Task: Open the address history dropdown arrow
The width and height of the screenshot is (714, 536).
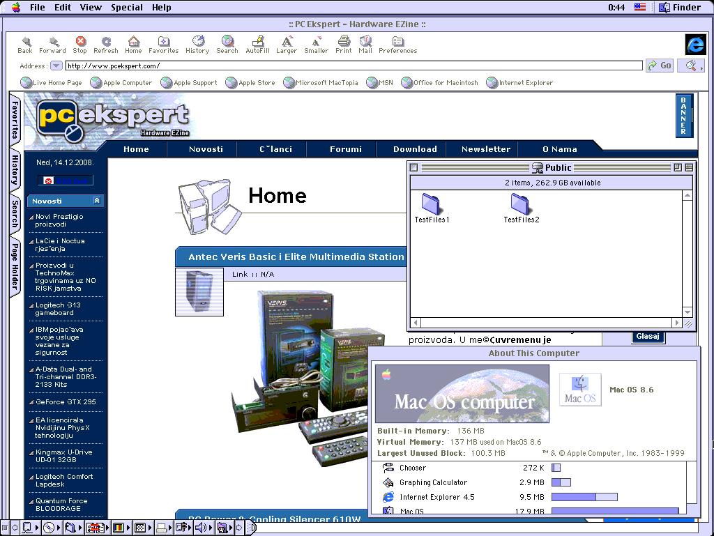Action: (x=56, y=66)
